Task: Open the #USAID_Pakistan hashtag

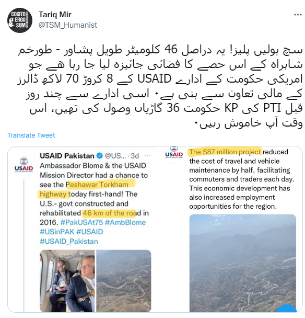Action: (x=69, y=242)
